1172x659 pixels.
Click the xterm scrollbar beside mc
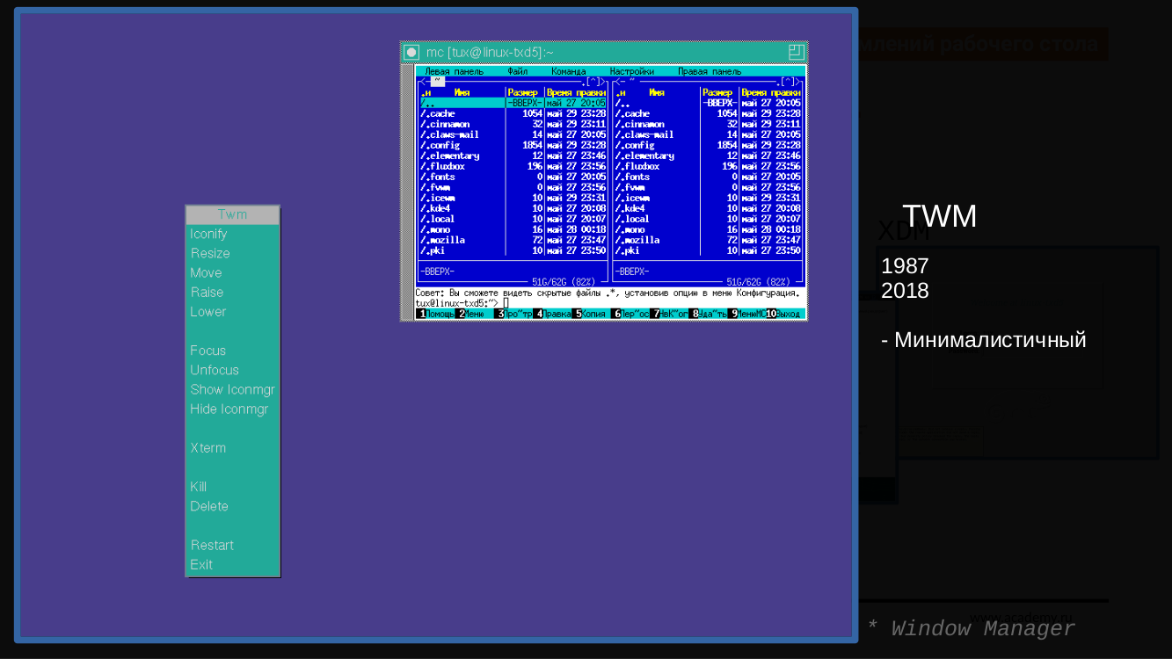[408, 192]
